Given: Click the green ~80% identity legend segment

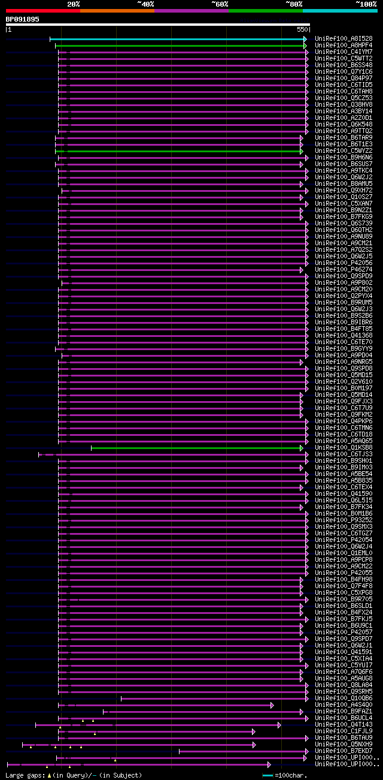Looking at the screenshot, I should tap(266, 11).
